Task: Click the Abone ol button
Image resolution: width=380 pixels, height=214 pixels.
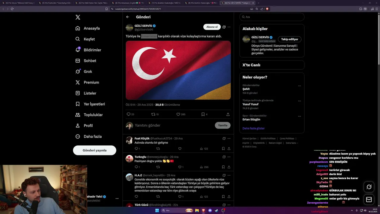Action: [x=212, y=27]
